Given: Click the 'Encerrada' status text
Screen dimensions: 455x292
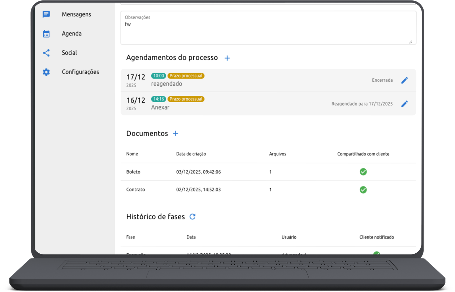Looking at the screenshot, I should tap(382, 80).
